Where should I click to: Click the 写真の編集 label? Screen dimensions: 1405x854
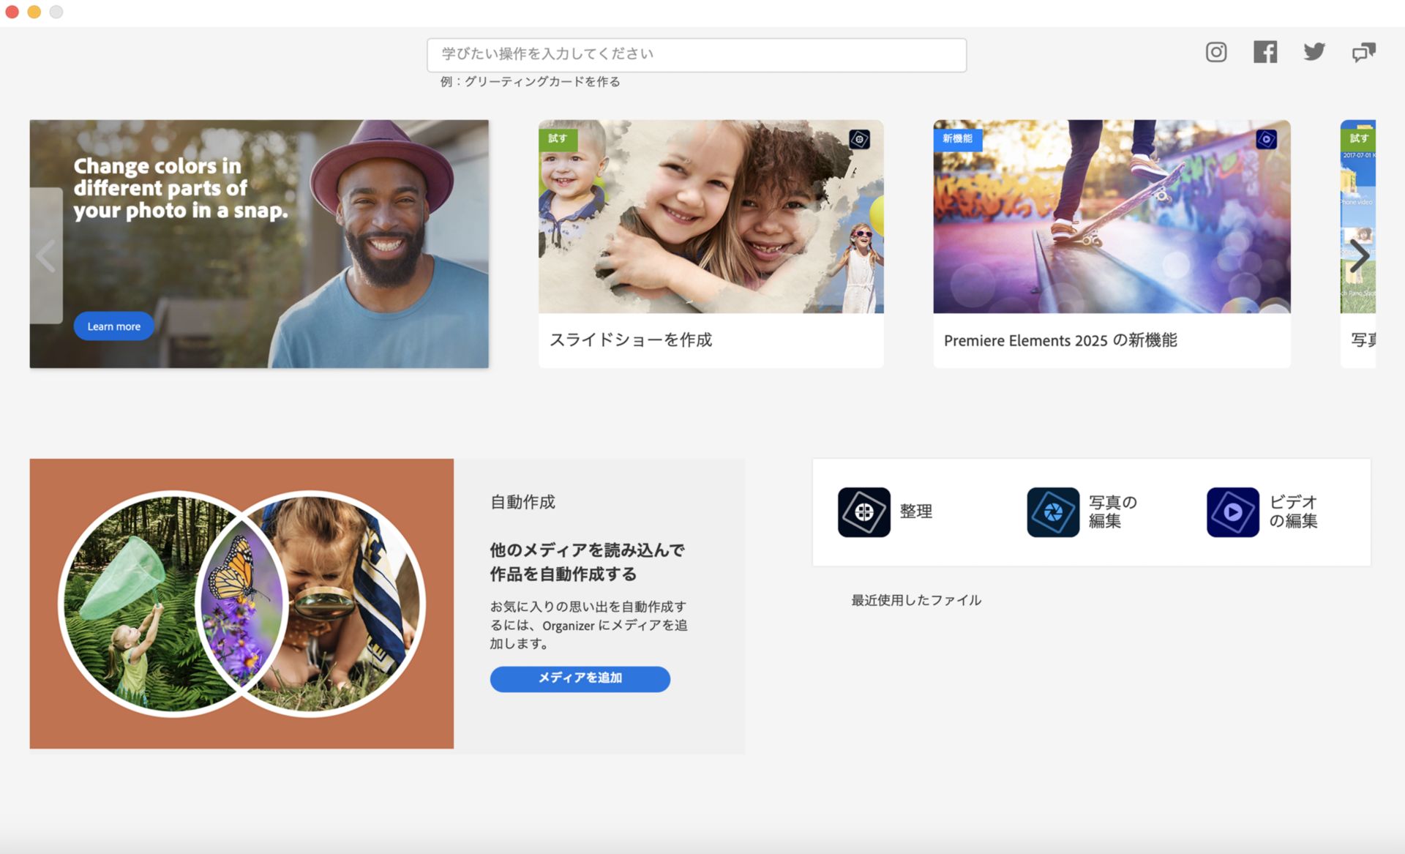click(x=1112, y=512)
